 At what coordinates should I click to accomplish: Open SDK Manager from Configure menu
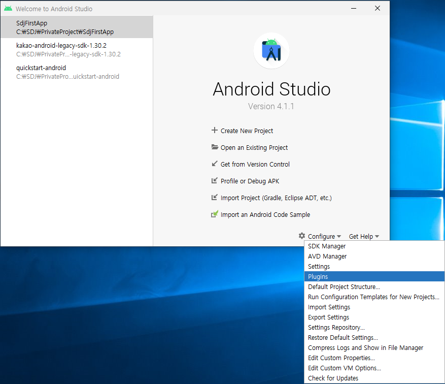click(x=374, y=246)
